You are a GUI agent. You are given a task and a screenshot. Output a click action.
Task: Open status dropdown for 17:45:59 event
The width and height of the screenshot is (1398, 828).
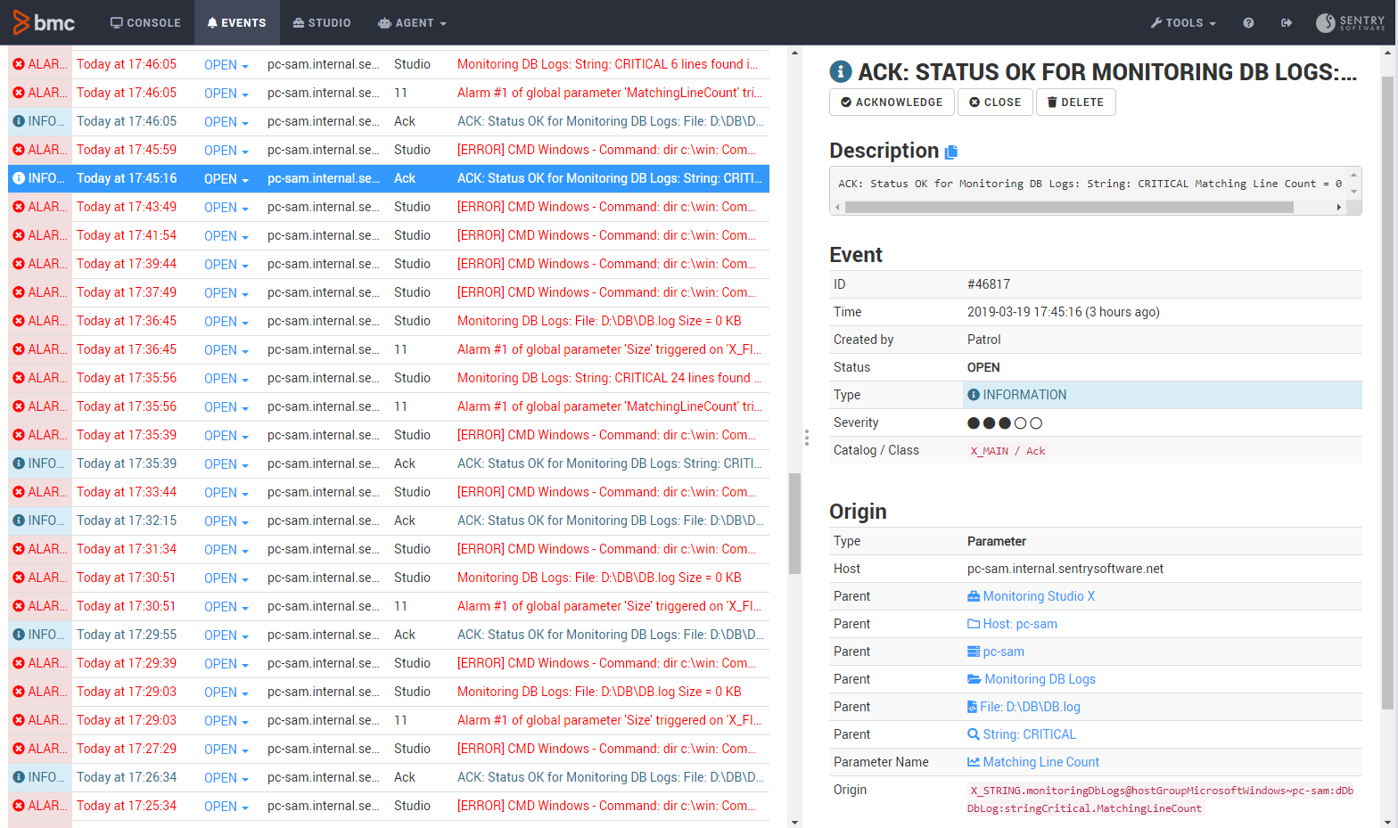pyautogui.click(x=226, y=151)
